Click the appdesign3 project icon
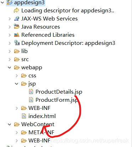This screenshot has height=147, width=132. 10,2
